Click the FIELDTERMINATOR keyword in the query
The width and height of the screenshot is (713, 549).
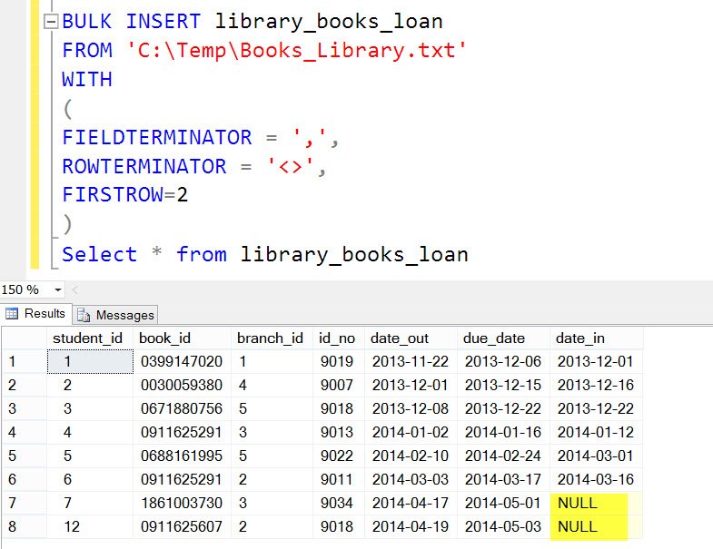157,138
